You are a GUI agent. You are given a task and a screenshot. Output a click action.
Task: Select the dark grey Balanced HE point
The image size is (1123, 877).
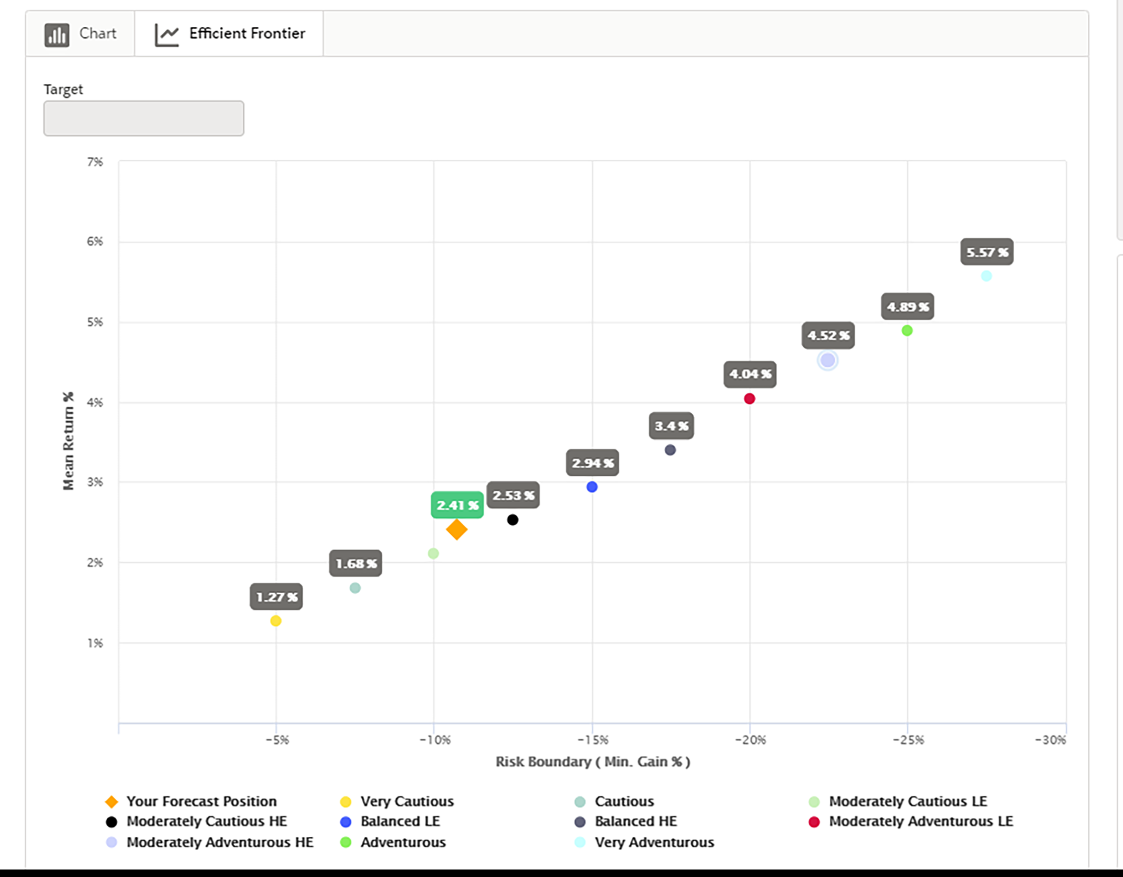pos(670,450)
